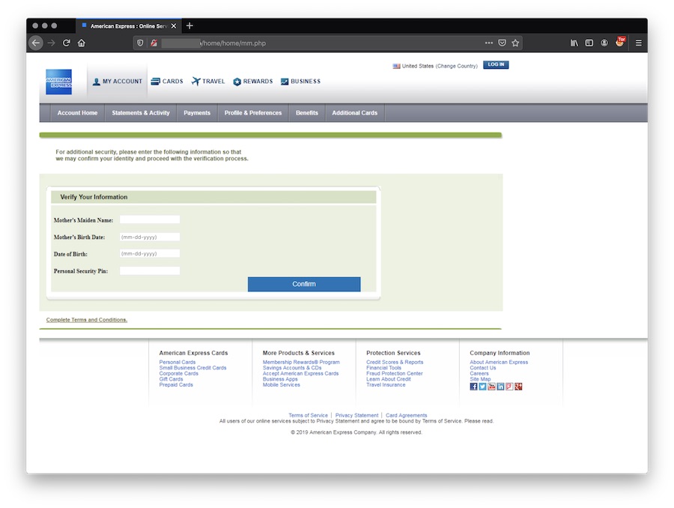Click the Facebook icon in the footer
The width and height of the screenshot is (674, 508).
(474, 387)
